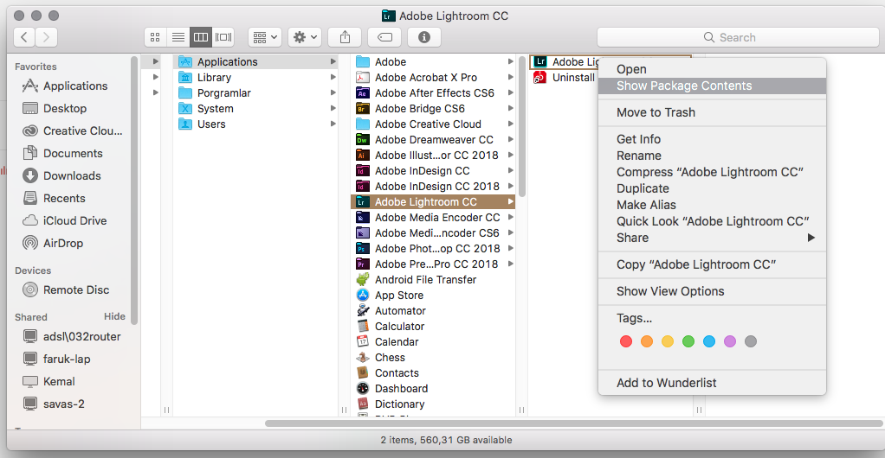The height and width of the screenshot is (458, 885).
Task: Open the gear action menu
Action: 305,37
